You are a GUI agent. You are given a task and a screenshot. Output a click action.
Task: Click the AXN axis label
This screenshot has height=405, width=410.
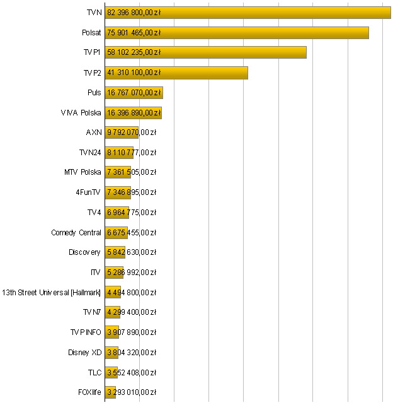coord(93,132)
